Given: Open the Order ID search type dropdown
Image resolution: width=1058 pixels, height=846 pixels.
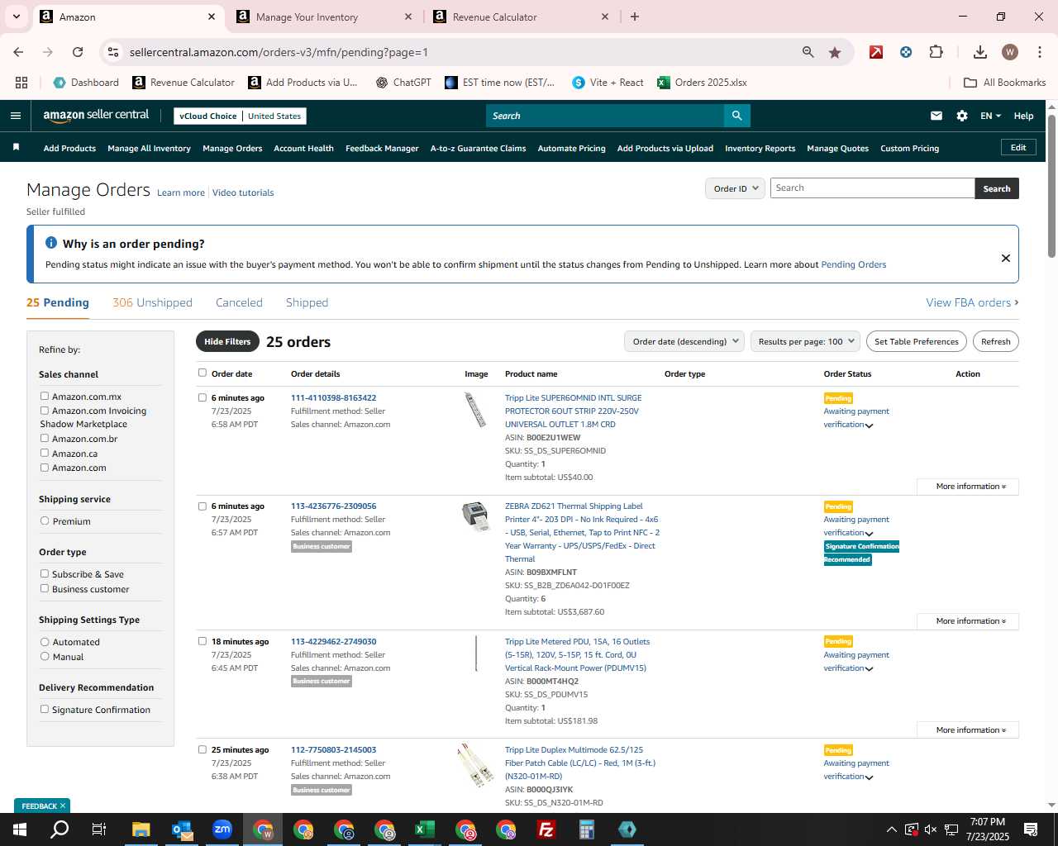Looking at the screenshot, I should coord(734,188).
